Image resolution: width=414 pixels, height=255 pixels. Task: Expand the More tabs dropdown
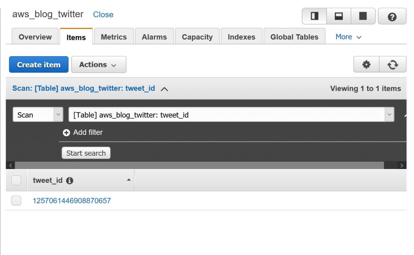[348, 37]
